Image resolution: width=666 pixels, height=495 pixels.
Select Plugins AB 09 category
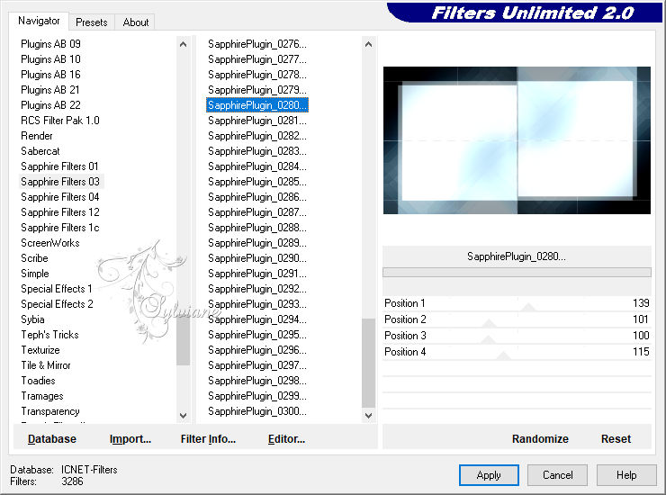tap(50, 44)
